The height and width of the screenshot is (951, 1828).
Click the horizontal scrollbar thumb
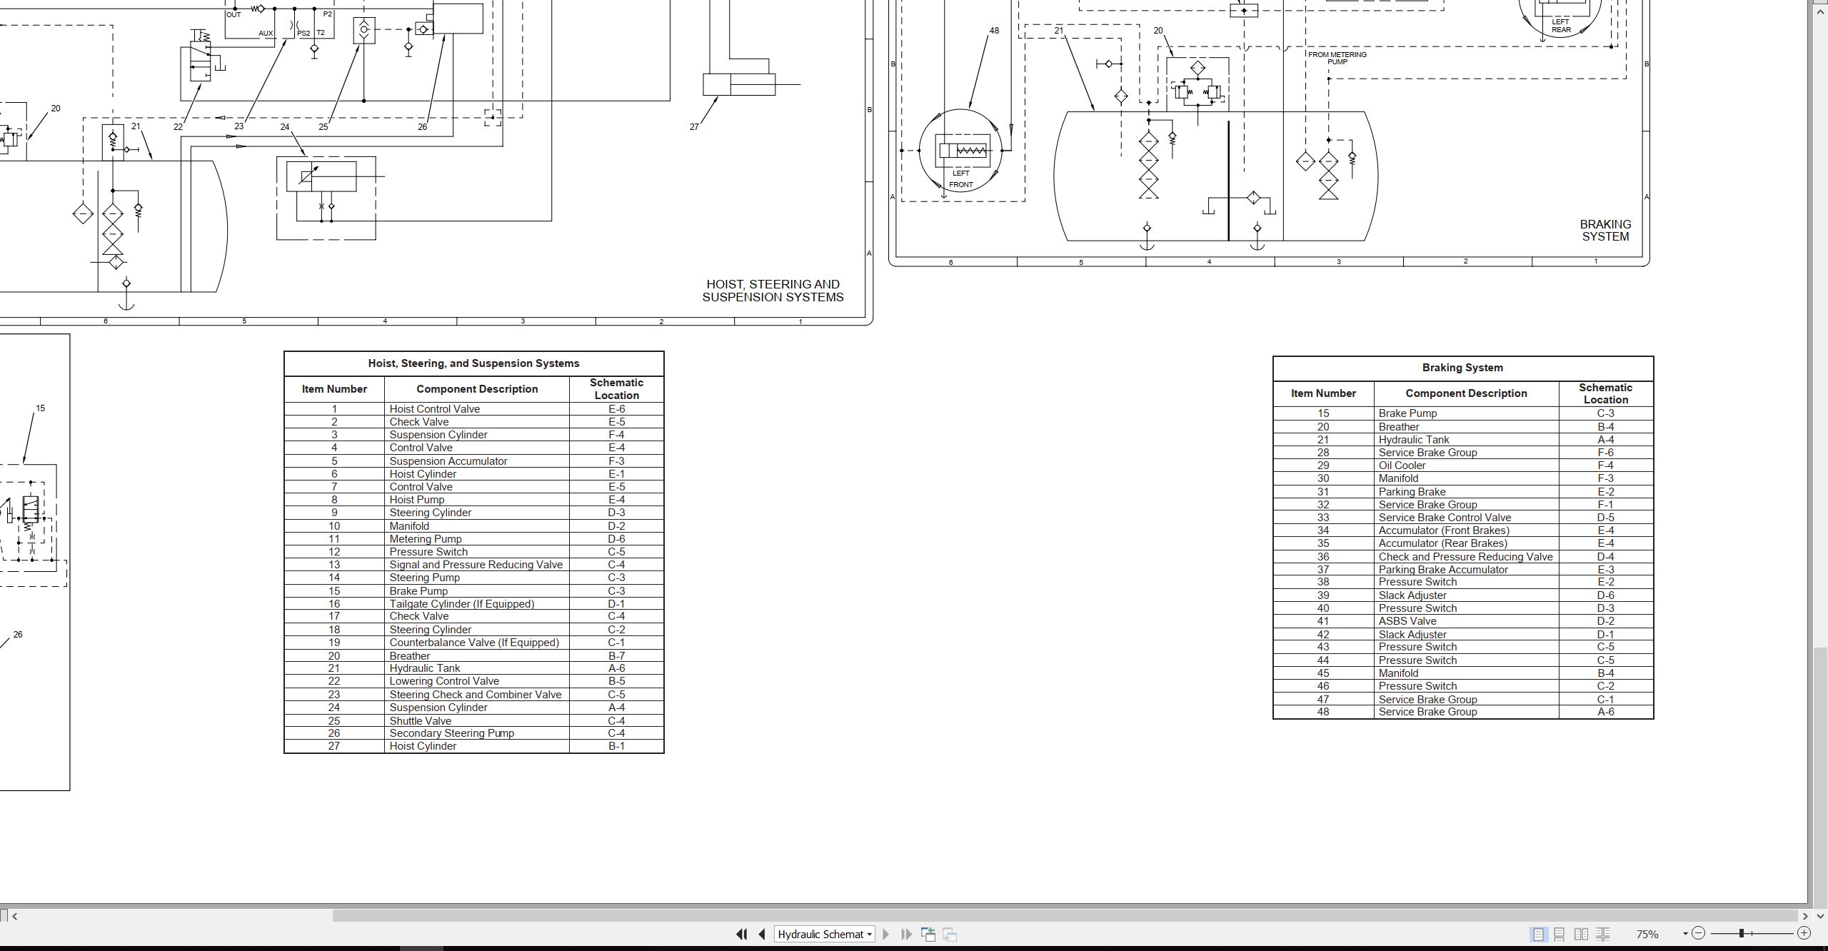pyautogui.click(x=1065, y=916)
